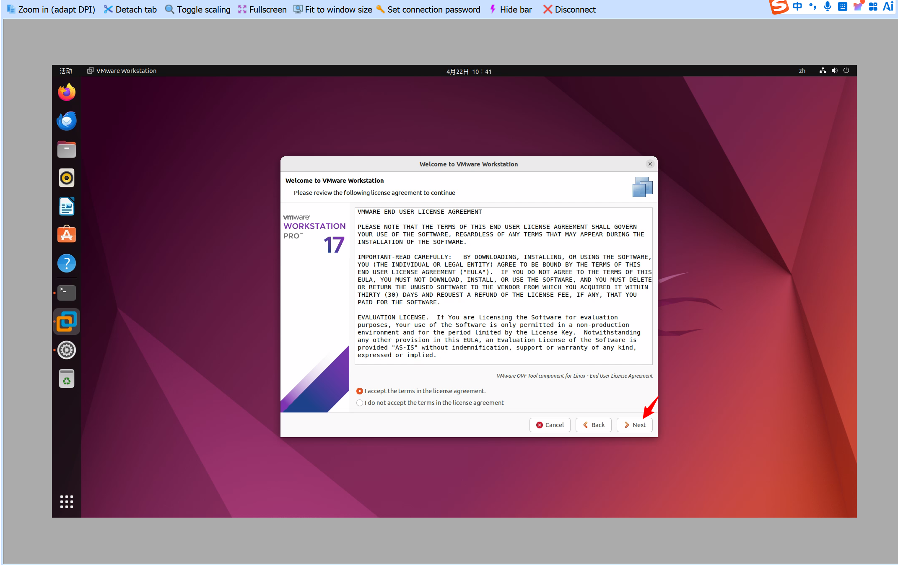Open the Files manager dock icon
This screenshot has width=898, height=565.
[67, 150]
